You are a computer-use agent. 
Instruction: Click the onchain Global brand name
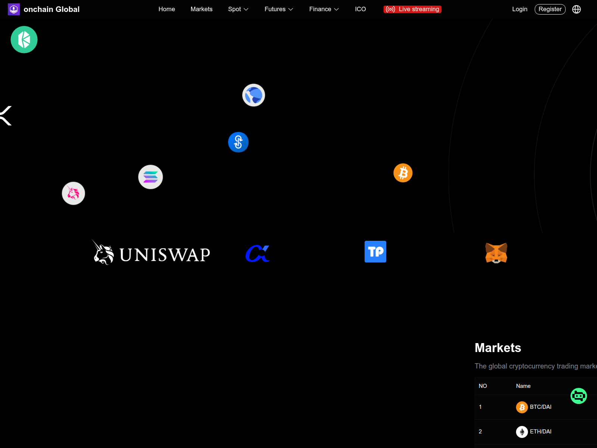[x=51, y=9]
